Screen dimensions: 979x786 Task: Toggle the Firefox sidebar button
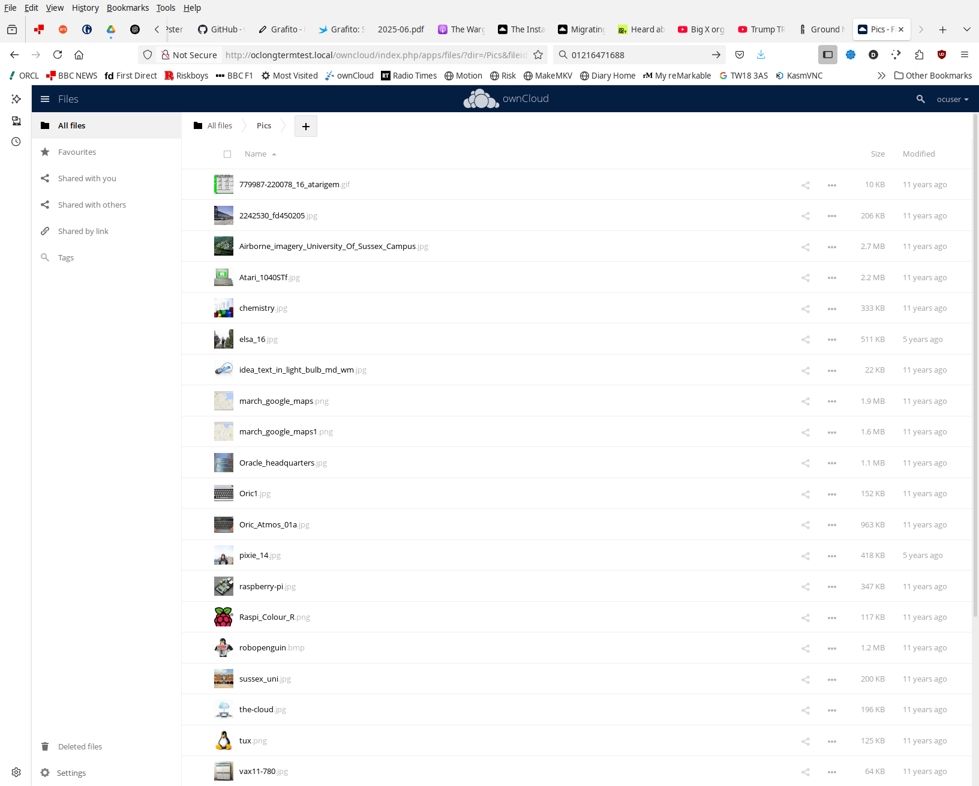click(827, 55)
